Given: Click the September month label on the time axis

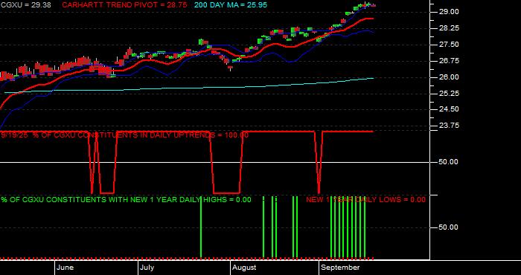Looking at the screenshot, I should [340, 268].
